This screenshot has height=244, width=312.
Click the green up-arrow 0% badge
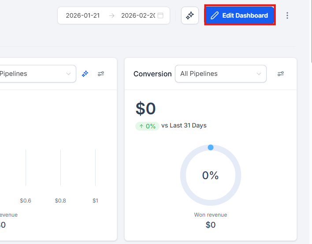pyautogui.click(x=147, y=126)
